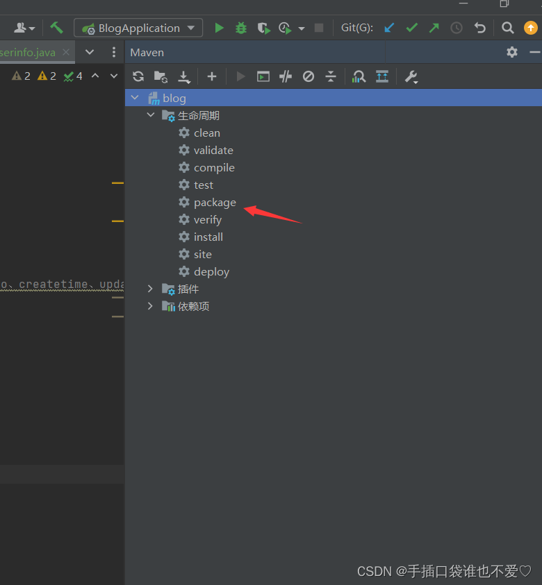Click the createtime text in editor
Image resolution: width=542 pixels, height=585 pixels.
tap(54, 285)
